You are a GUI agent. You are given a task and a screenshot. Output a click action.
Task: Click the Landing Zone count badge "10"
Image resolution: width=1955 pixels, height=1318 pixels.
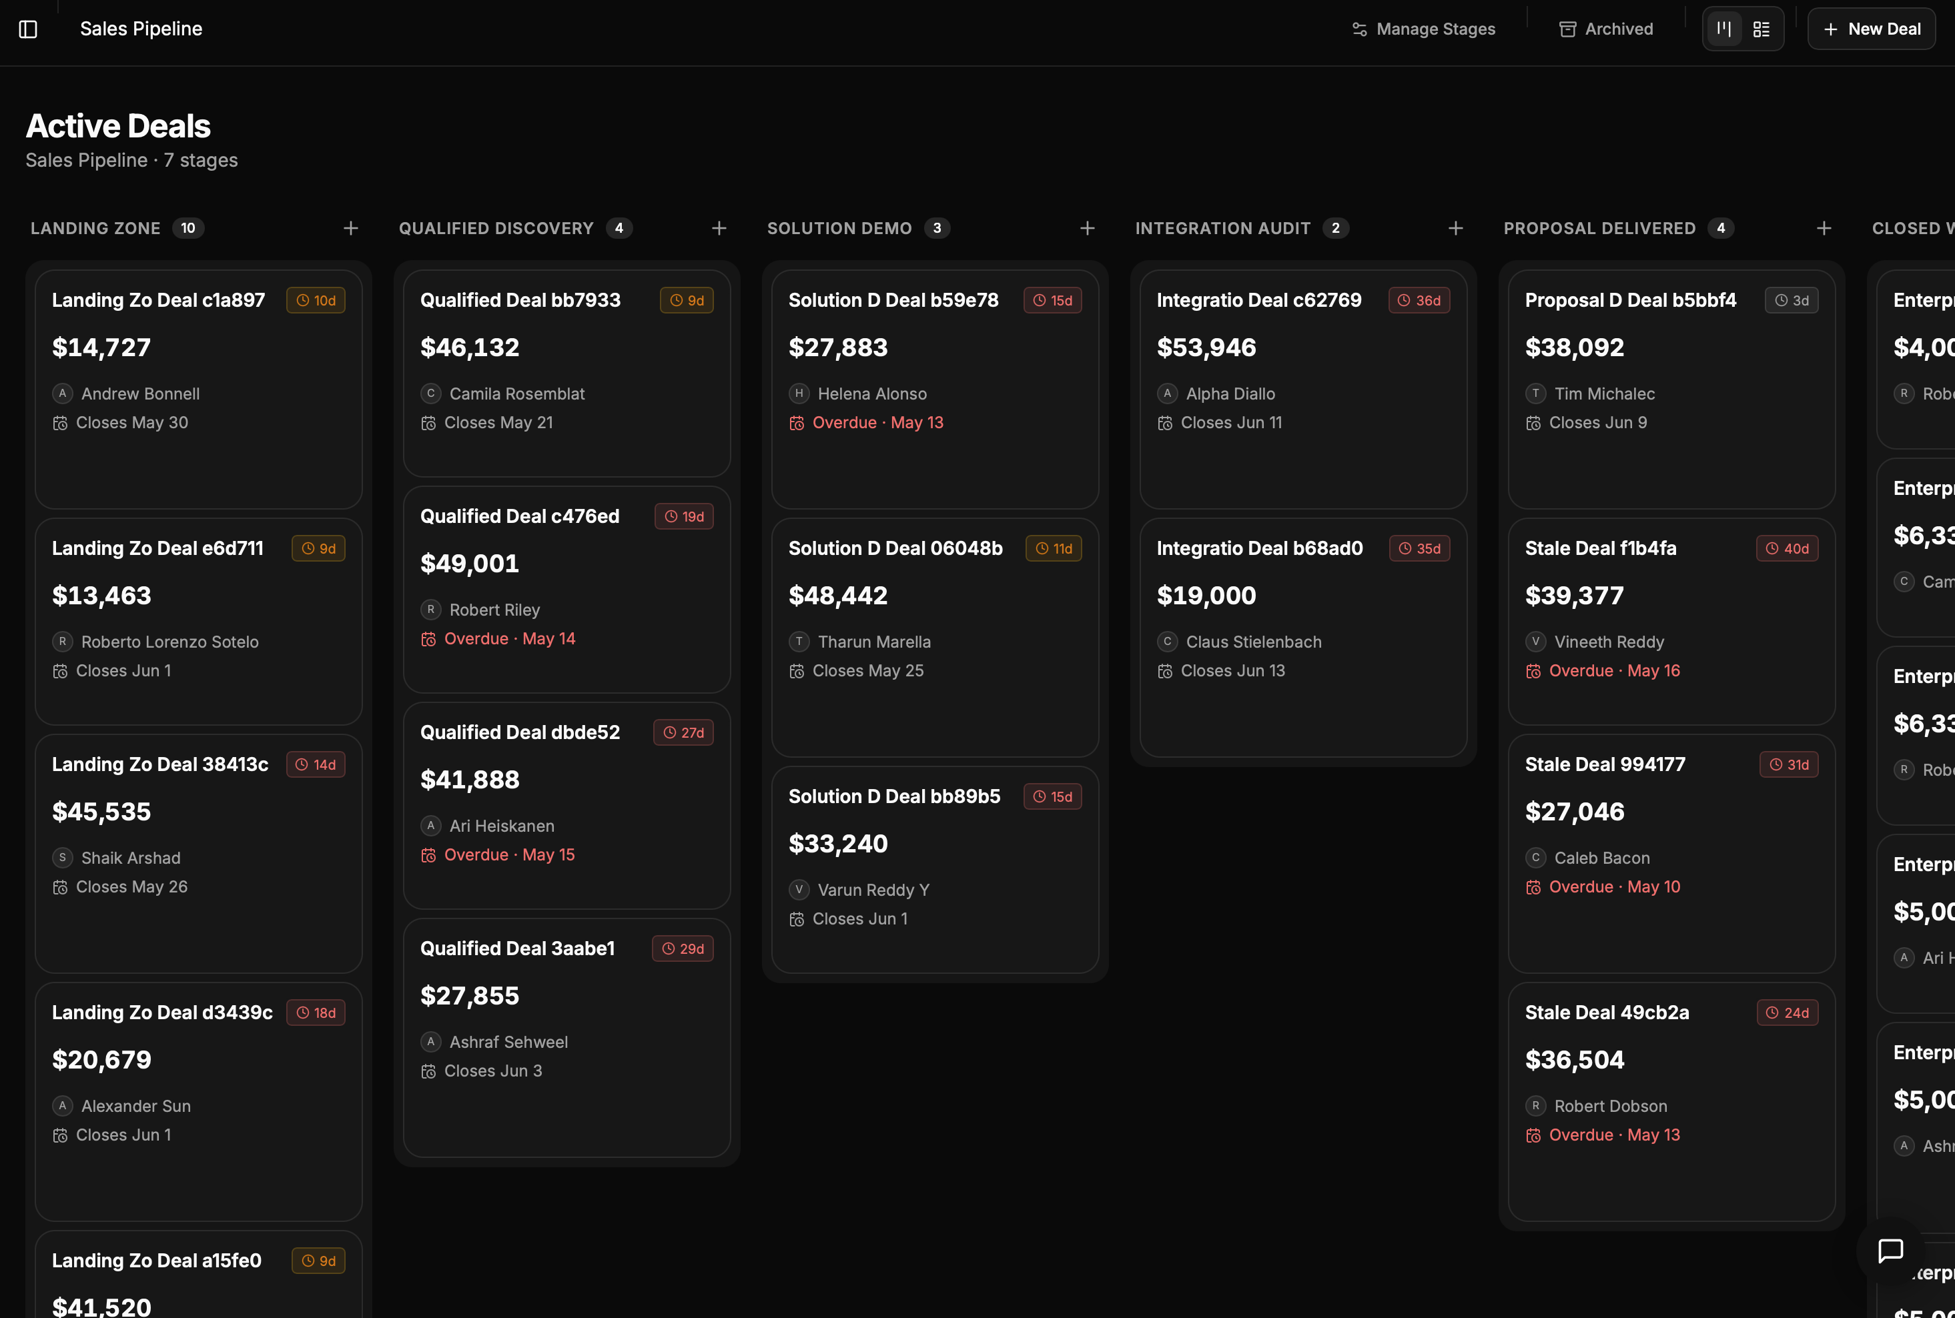(188, 229)
